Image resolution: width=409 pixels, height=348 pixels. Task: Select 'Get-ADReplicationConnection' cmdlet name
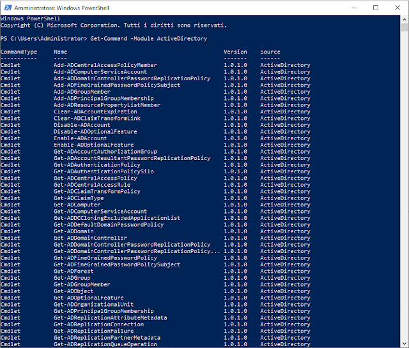point(98,324)
